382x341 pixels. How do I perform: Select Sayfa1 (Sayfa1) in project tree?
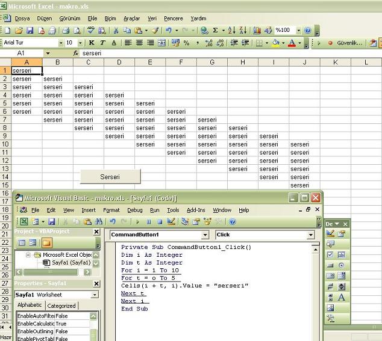point(71,263)
